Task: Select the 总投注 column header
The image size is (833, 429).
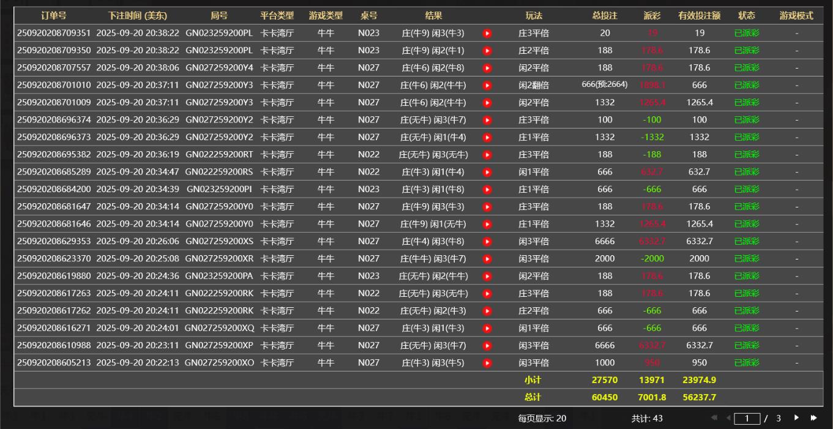Action: click(605, 16)
